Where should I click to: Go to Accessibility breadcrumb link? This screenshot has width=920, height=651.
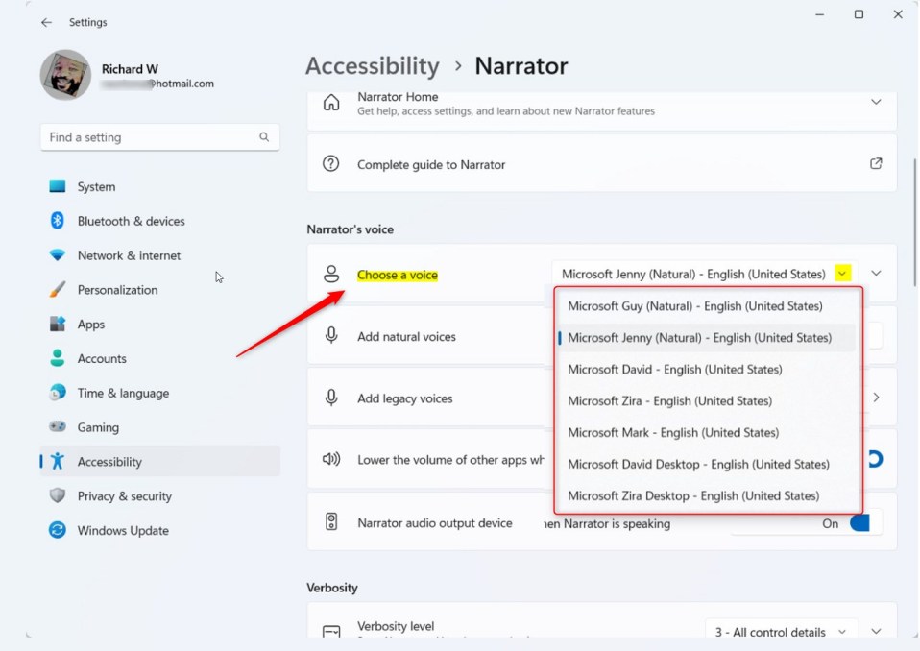coord(372,65)
